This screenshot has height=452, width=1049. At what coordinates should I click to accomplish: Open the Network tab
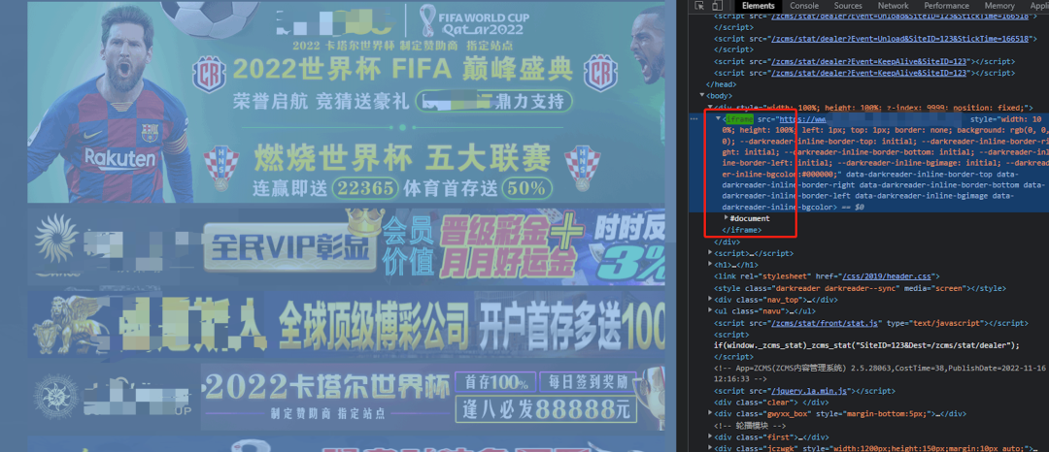(x=894, y=6)
